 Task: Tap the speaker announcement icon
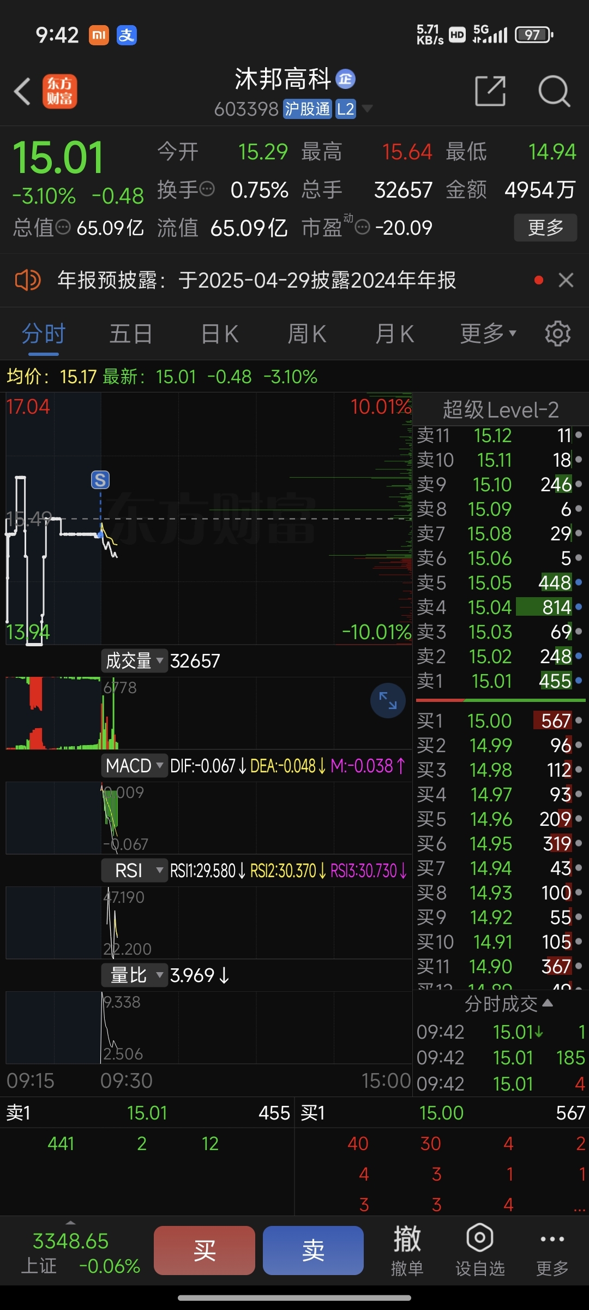tap(28, 281)
